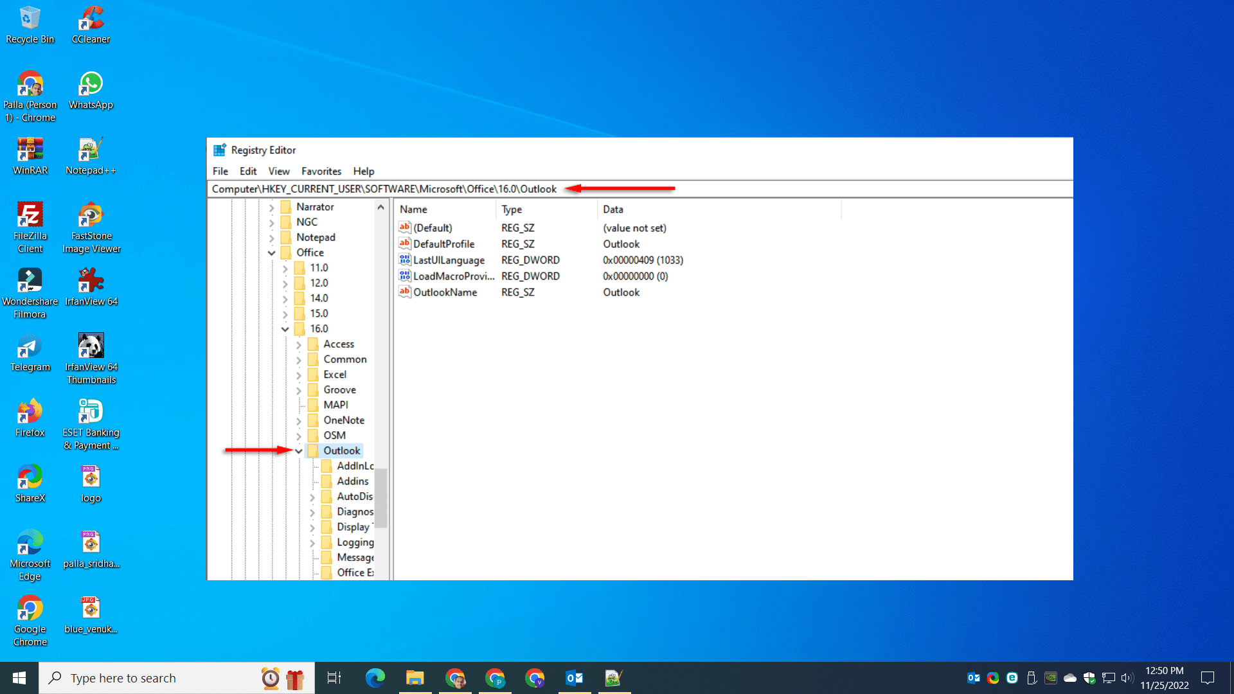Select the LoadMacroProvi... DWORD icon

click(404, 276)
